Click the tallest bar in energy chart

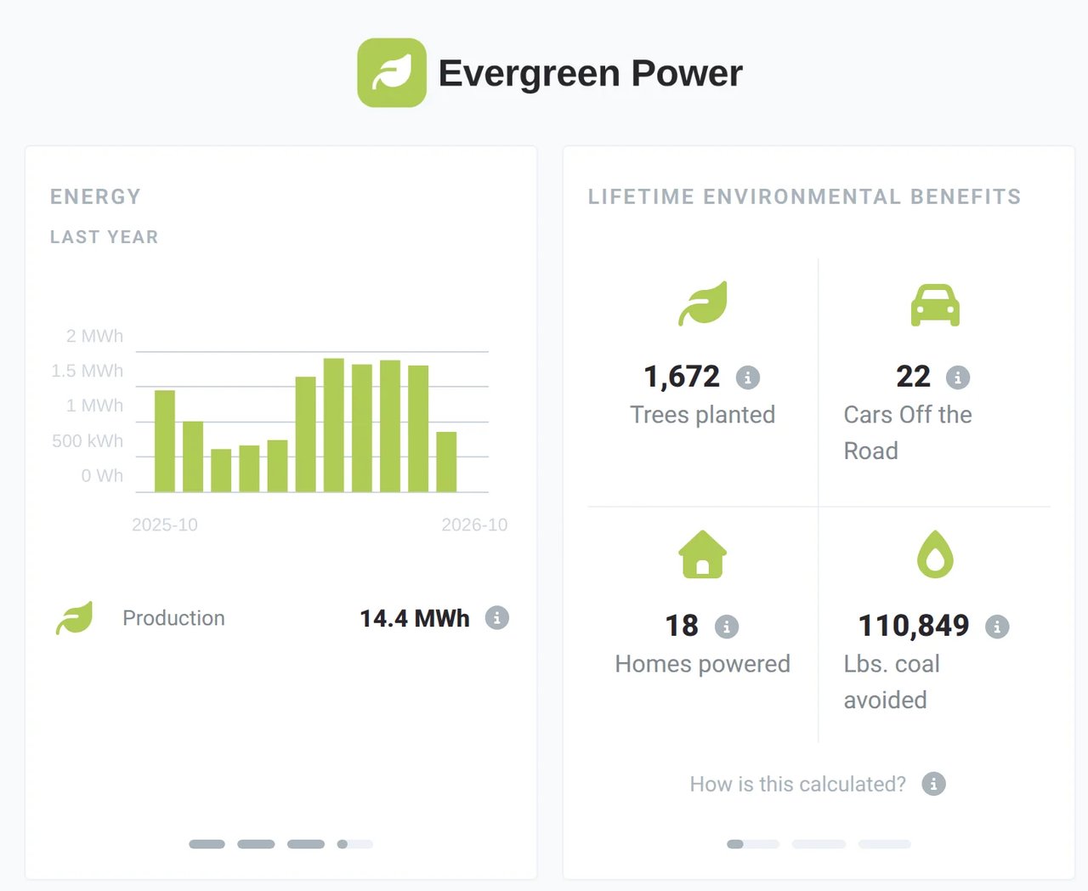pyautogui.click(x=334, y=425)
